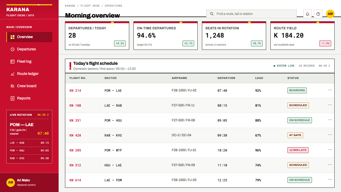Screen dimensions: 341x192
Task: Click the Overview grid icon
Action: [x=13, y=37]
